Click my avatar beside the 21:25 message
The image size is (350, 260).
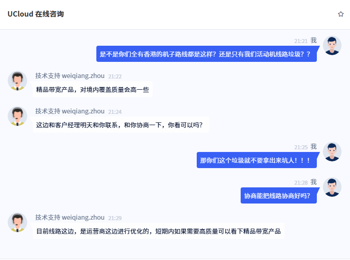pos(332,152)
